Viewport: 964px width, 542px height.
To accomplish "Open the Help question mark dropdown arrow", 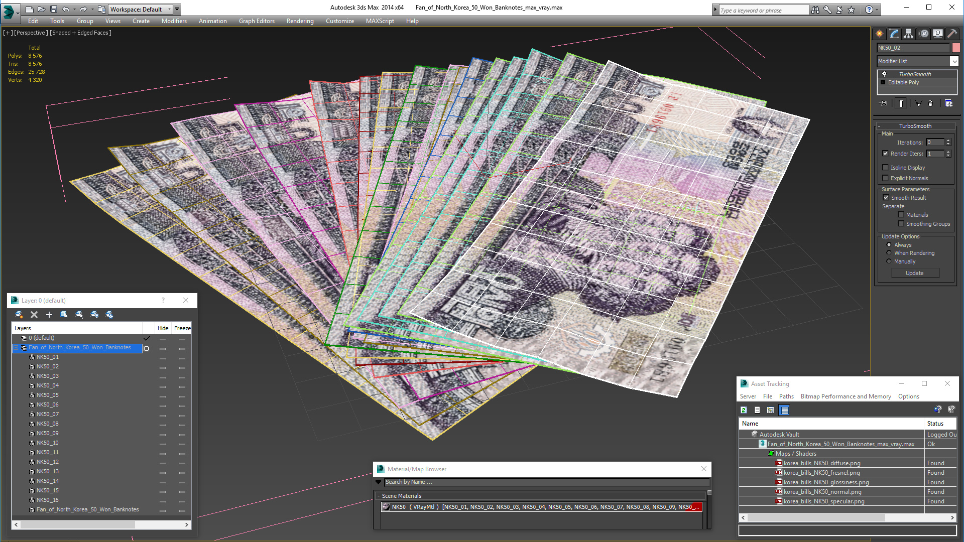I will pos(877,10).
